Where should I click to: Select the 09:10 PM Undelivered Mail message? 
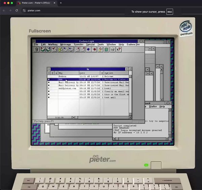point(88,82)
